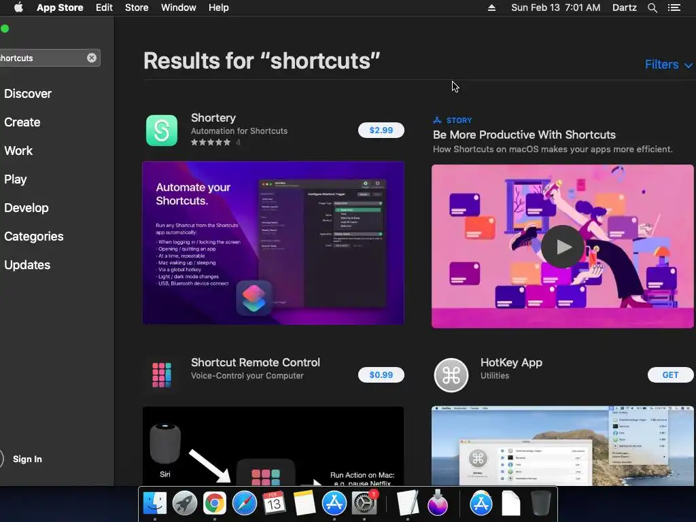Click "Automation for Shortcuts" subtitle
696x522 pixels.
(239, 131)
